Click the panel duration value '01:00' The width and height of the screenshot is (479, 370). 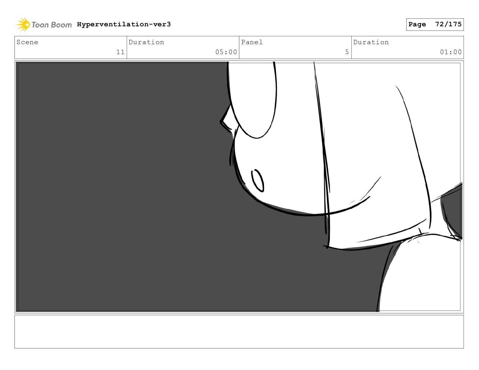click(x=451, y=52)
